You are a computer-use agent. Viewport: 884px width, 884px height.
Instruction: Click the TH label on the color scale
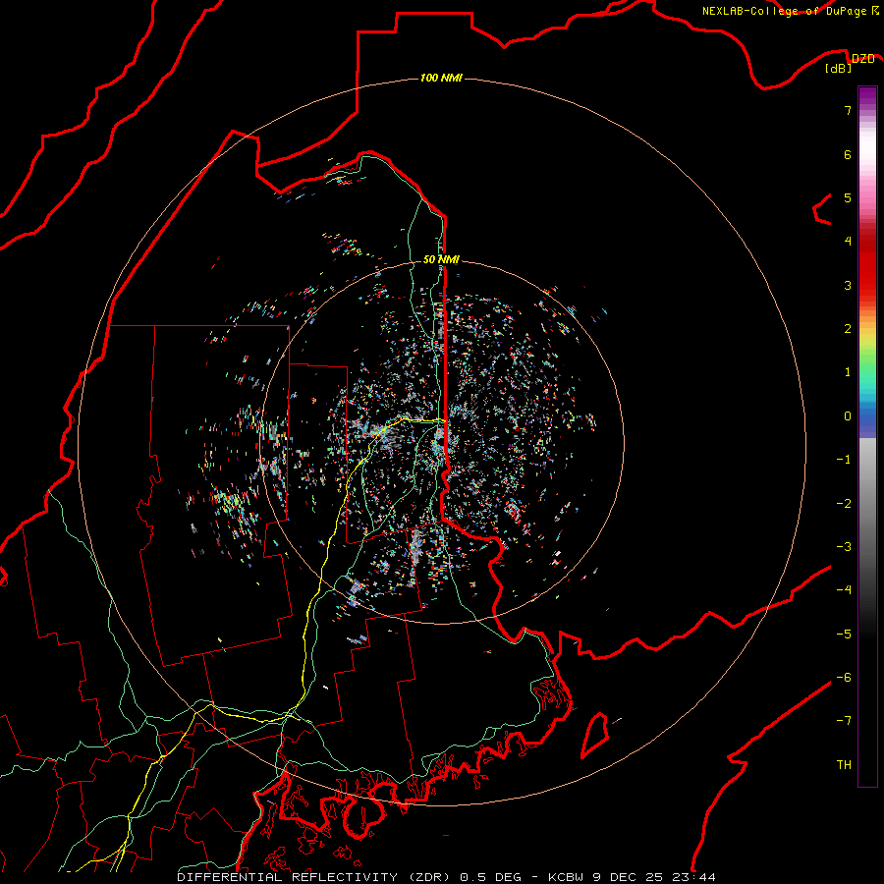click(844, 765)
